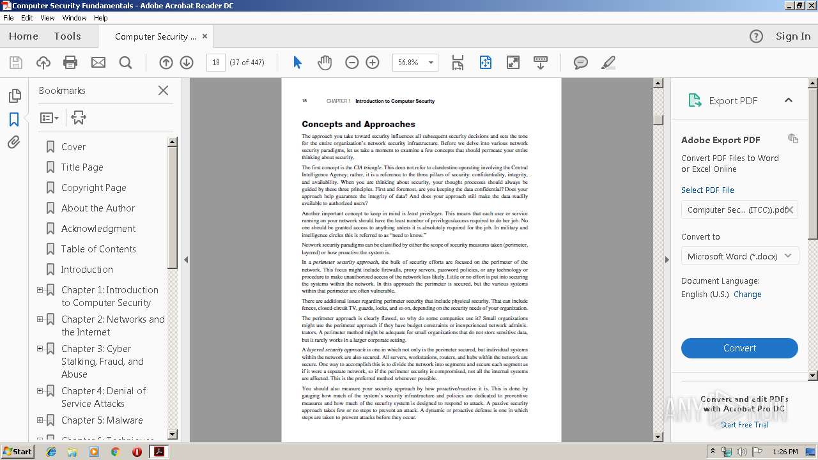Click the full screen mode icon
The height and width of the screenshot is (460, 818).
click(513, 63)
